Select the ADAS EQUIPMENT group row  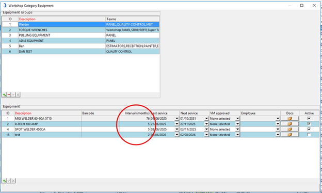[x=81, y=41]
